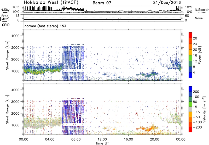The height and width of the screenshot is (145, 209).
Task: Click the '200' velocity colorbar tick
Action: click(196, 92)
